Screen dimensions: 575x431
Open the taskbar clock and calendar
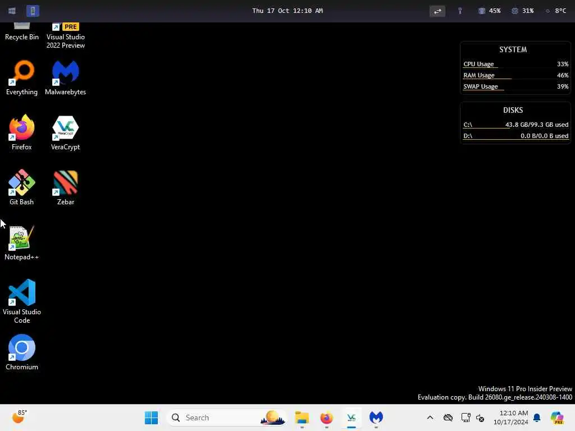511,418
